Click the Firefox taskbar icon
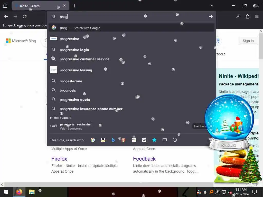 click(19, 192)
